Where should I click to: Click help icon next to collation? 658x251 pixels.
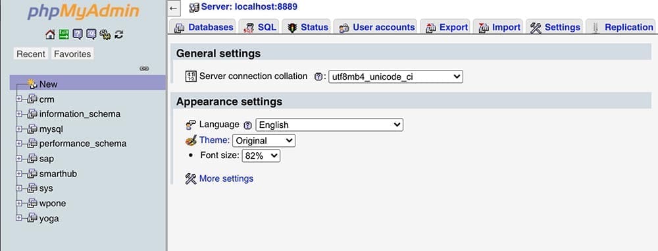pos(318,77)
